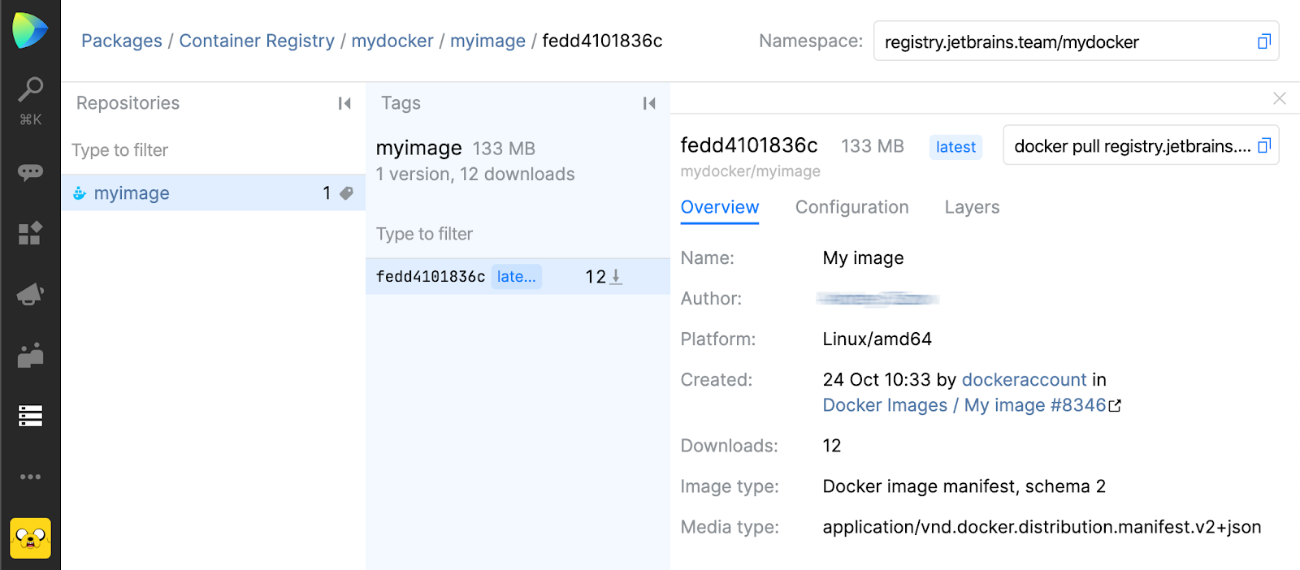The height and width of the screenshot is (570, 1300).
Task: Open the Teams people icon in sidebar
Action: (x=30, y=355)
